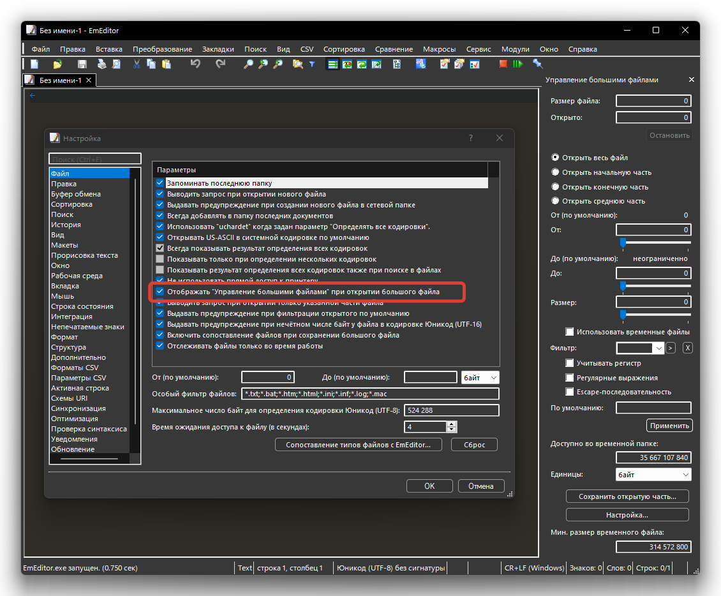Click the Применить button
Screen dimensions: 721x596
(669, 426)
